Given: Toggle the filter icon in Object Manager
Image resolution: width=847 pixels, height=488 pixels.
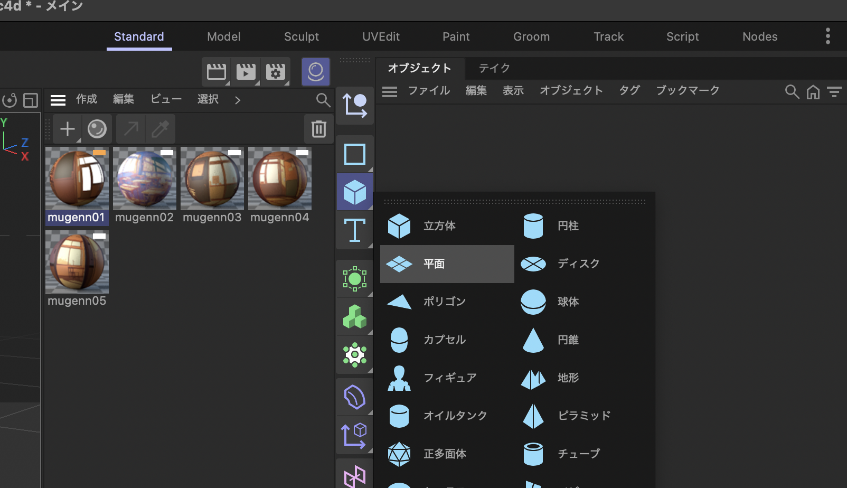Looking at the screenshot, I should click(x=834, y=91).
